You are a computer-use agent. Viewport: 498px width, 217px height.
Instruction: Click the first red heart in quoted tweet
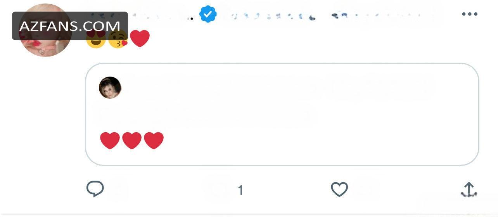[110, 140]
